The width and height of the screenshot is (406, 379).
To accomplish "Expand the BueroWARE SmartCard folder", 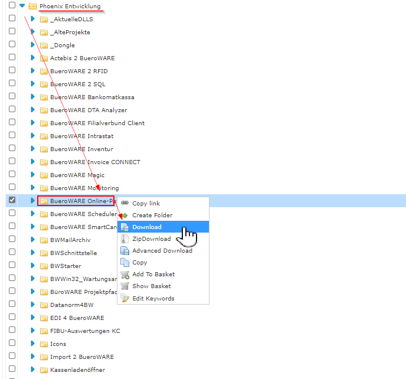I will (x=32, y=227).
